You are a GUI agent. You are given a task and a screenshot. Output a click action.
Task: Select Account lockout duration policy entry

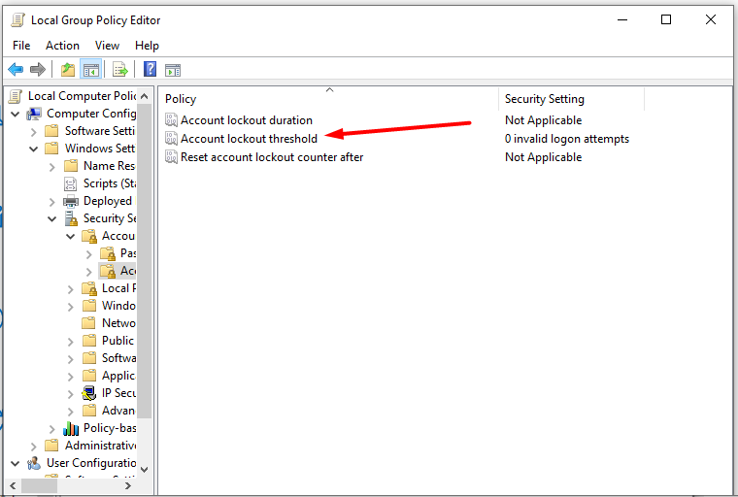coord(246,120)
